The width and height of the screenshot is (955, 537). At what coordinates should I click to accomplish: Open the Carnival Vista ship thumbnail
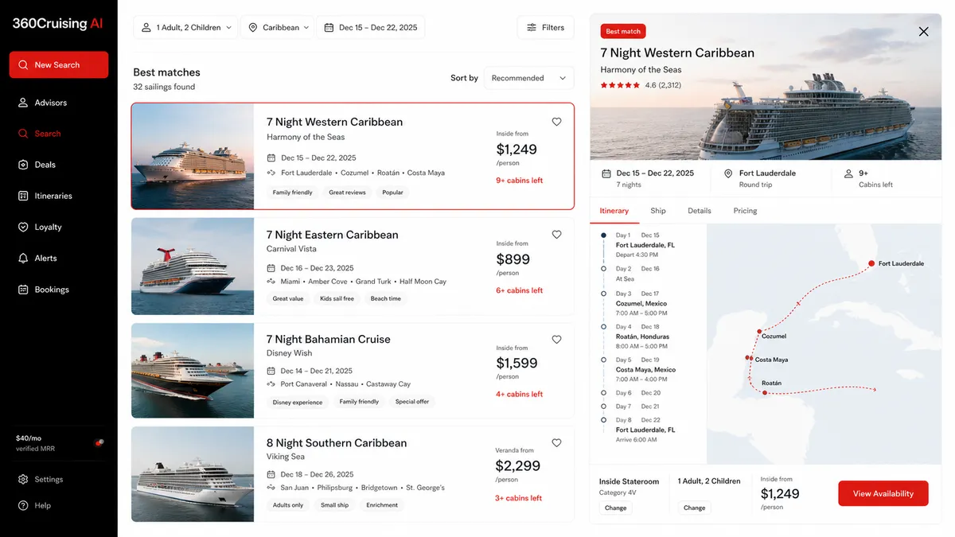(x=193, y=267)
